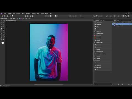Apply auto levels from the toolbar
This screenshot has width=132, height=99.
click(25, 16)
